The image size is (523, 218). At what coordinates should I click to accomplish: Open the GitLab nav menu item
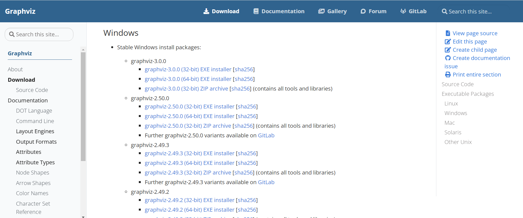413,11
